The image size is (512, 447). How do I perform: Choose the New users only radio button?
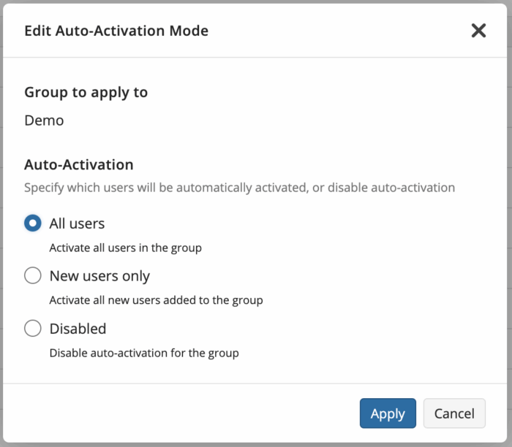click(33, 275)
